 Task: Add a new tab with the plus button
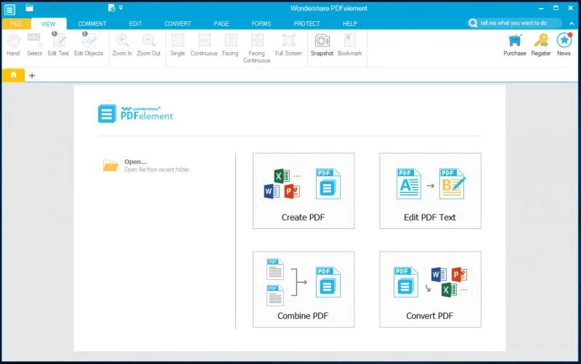[x=32, y=75]
